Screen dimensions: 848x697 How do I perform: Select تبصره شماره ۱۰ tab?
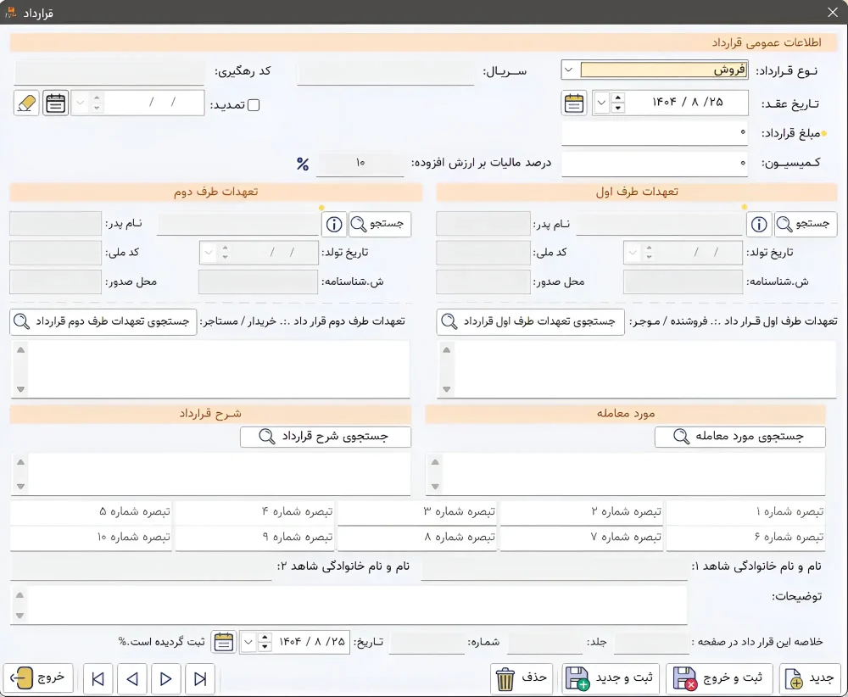[91, 538]
